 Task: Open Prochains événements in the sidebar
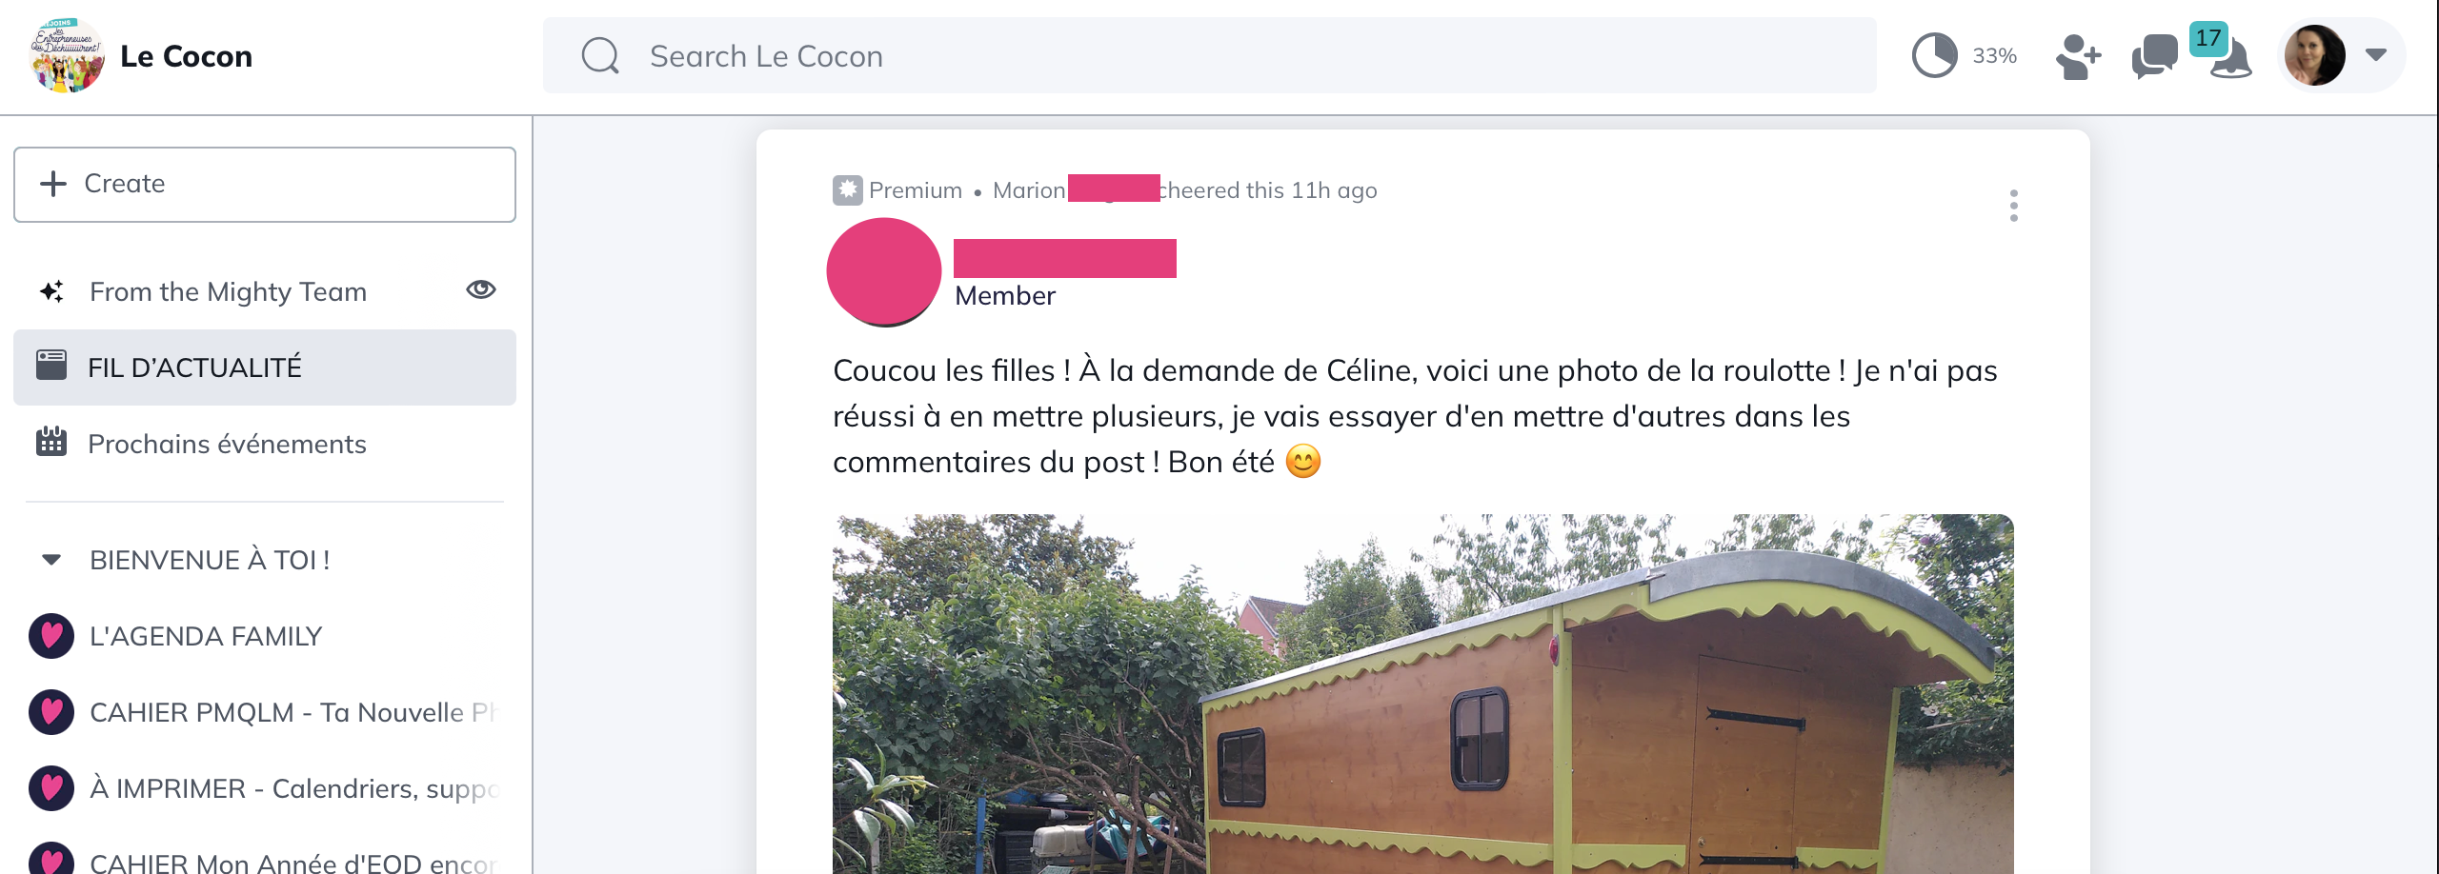tap(265, 444)
